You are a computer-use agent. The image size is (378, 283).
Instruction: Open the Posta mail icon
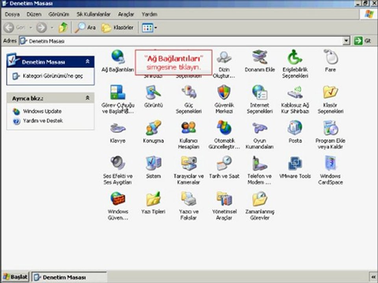pos(295,128)
